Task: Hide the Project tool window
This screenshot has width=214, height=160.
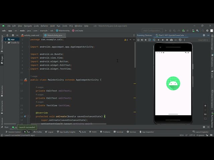Action: (17, 35)
